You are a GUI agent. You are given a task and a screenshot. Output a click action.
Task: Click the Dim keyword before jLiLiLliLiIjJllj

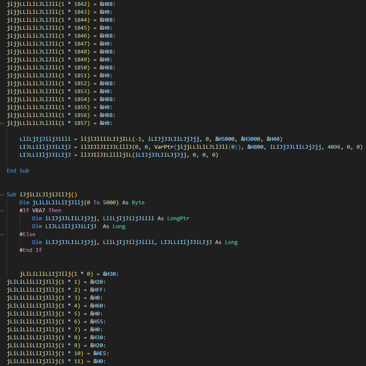point(24,202)
